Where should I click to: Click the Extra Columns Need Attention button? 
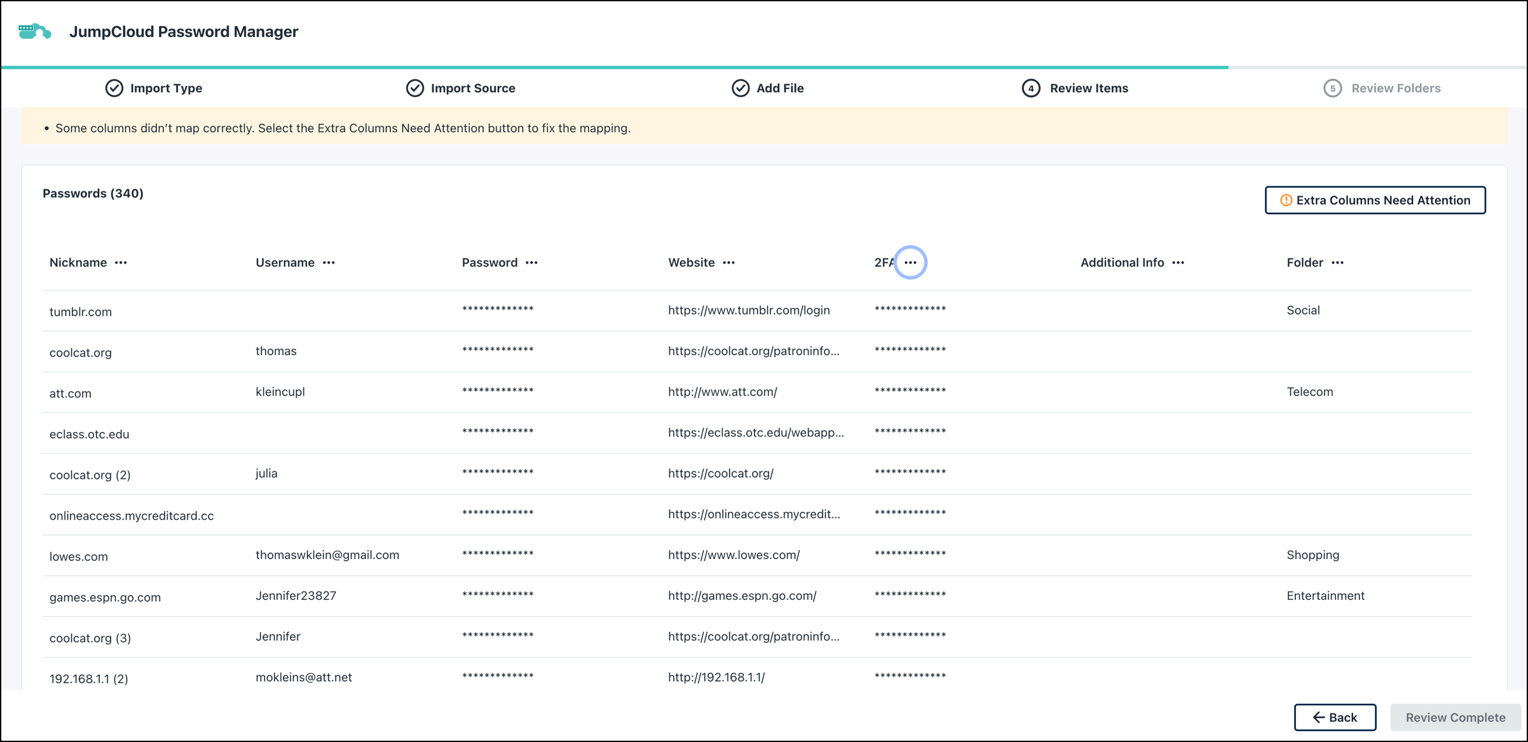click(1375, 199)
